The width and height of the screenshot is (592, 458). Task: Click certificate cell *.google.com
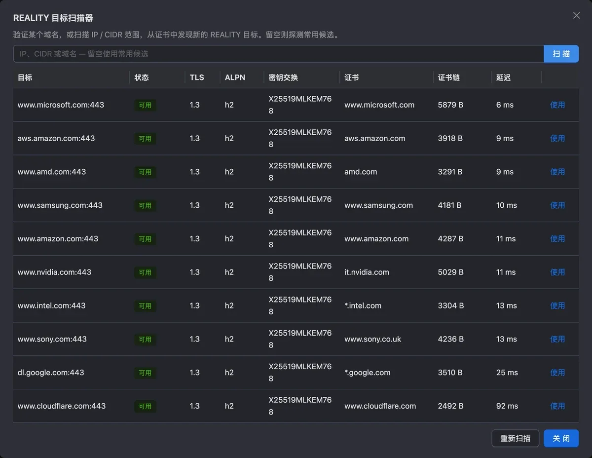tap(368, 373)
